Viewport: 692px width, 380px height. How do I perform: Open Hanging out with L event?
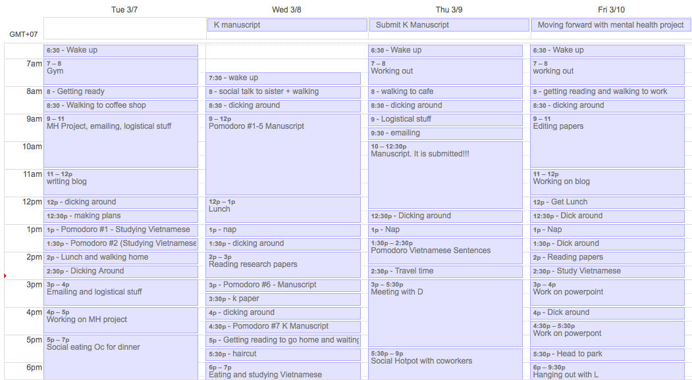(x=607, y=371)
